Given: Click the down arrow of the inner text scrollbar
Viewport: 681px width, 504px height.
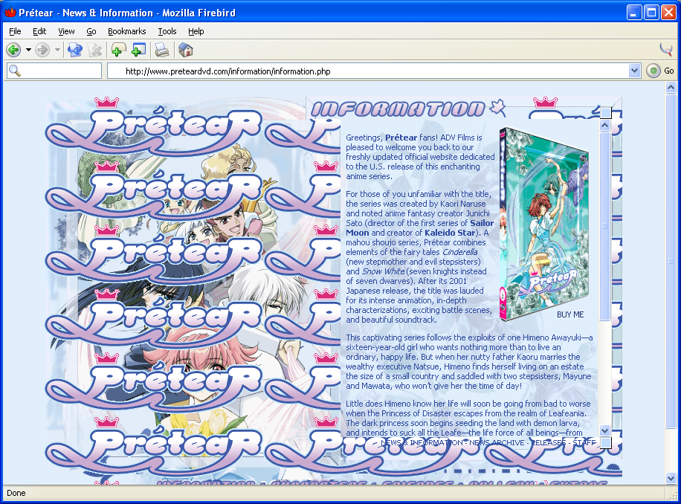Looking at the screenshot, I should click(604, 430).
